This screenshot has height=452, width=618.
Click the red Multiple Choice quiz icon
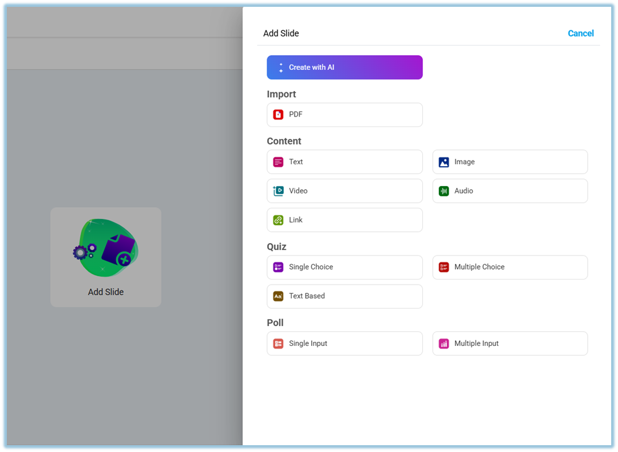pos(444,267)
